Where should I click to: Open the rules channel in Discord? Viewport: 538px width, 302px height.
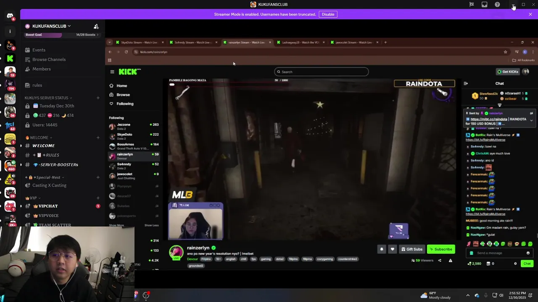[37, 85]
